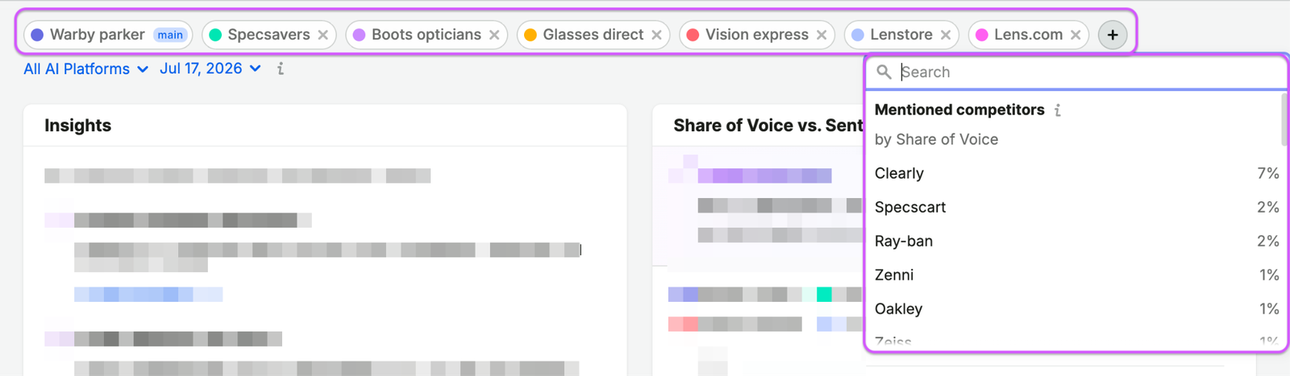Click the Warby parker main chip
1290x376 pixels.
[x=108, y=35]
